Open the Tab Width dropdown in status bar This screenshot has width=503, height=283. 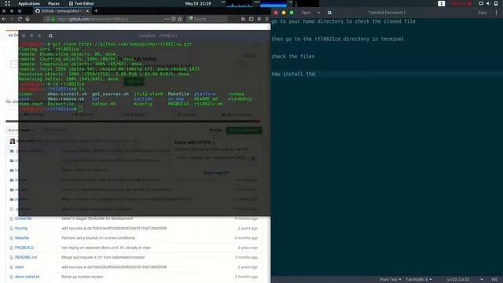click(419, 280)
